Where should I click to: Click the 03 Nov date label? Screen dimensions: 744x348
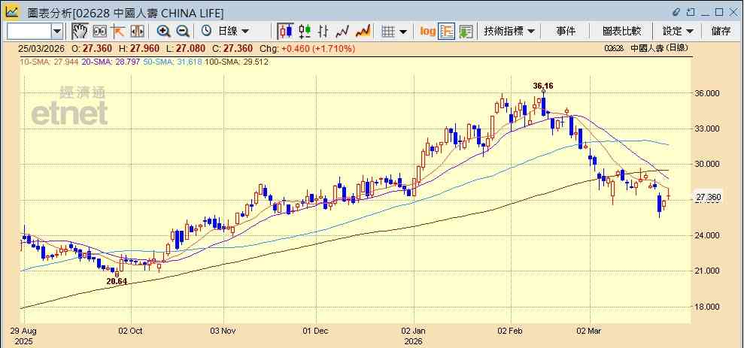223,331
